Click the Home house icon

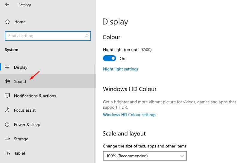pyautogui.click(x=7, y=22)
